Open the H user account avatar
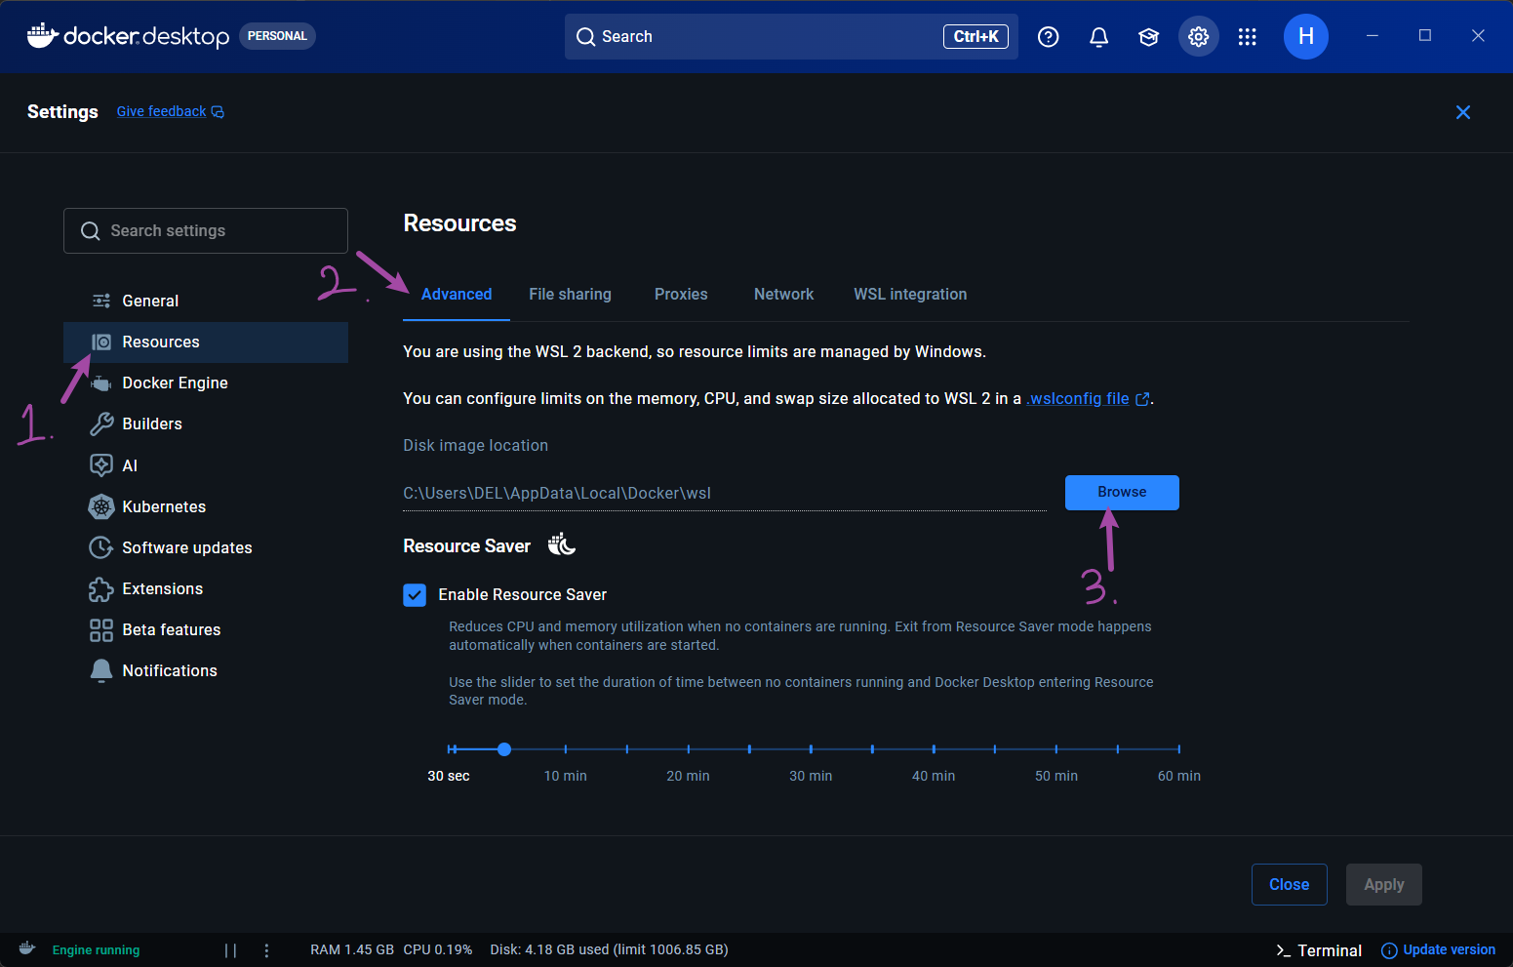This screenshot has height=967, width=1513. 1305,36
